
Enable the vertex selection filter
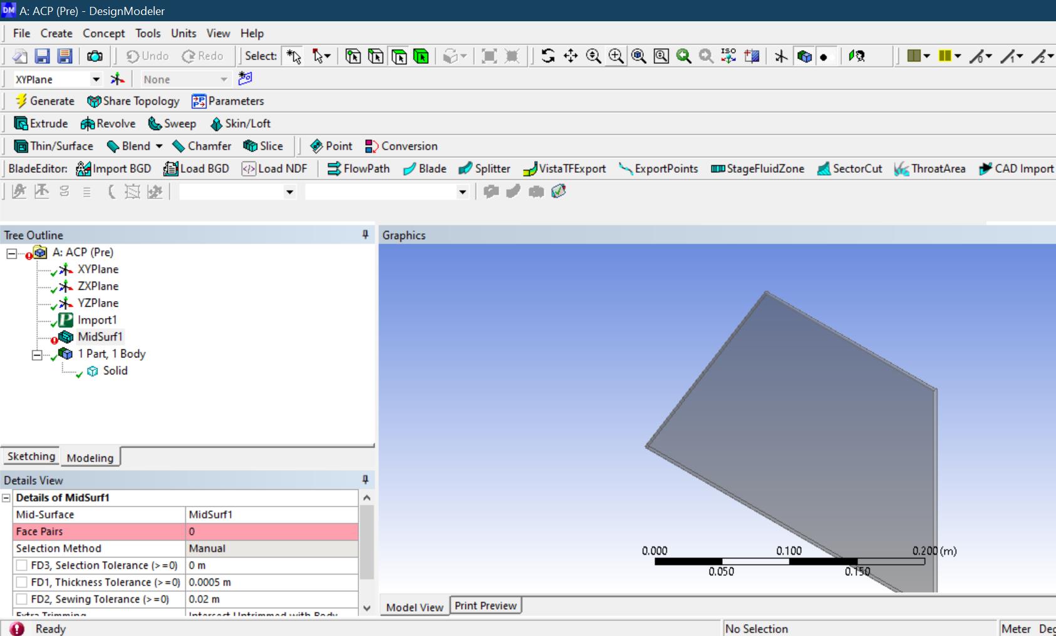point(353,56)
